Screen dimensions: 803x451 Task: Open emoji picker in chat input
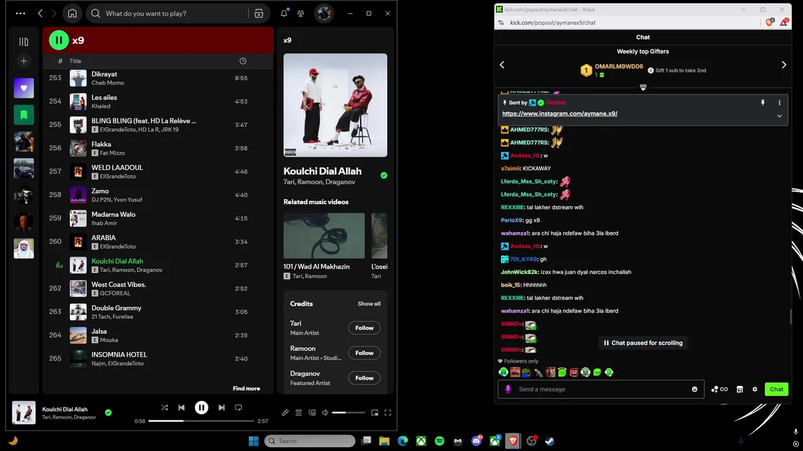click(x=694, y=389)
